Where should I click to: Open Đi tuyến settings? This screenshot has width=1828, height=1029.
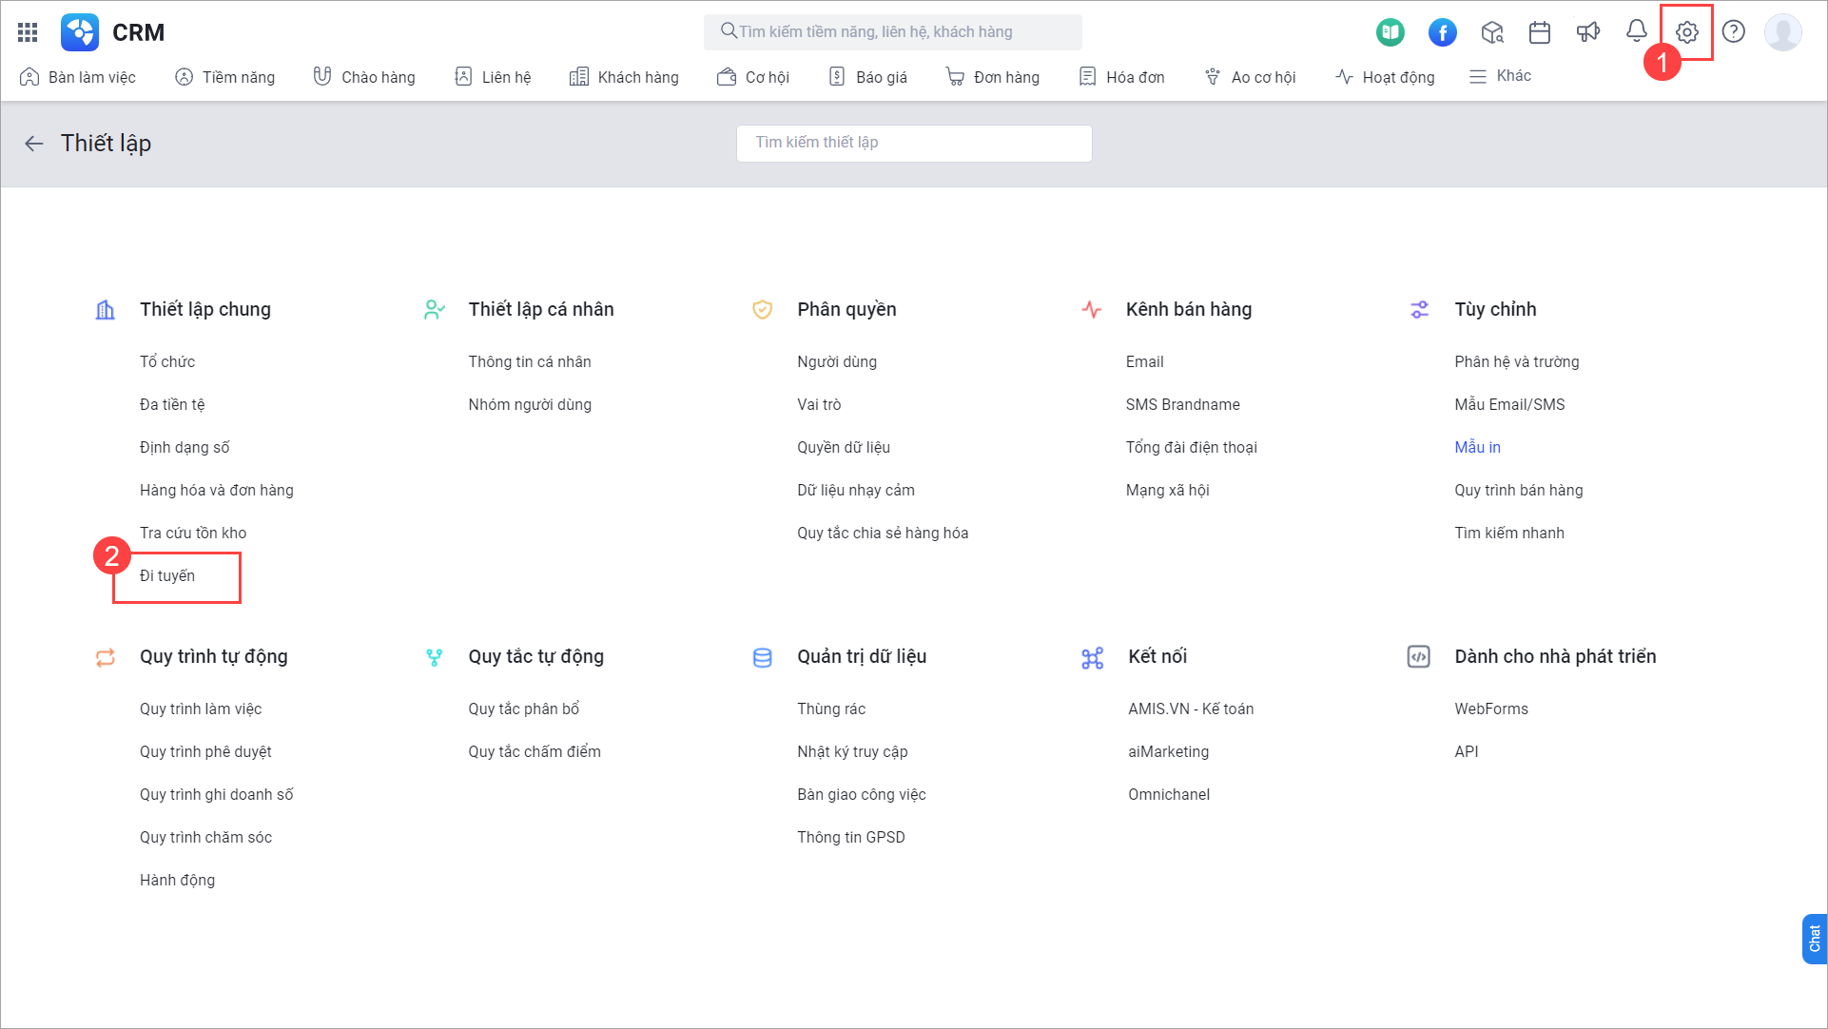[x=167, y=575]
